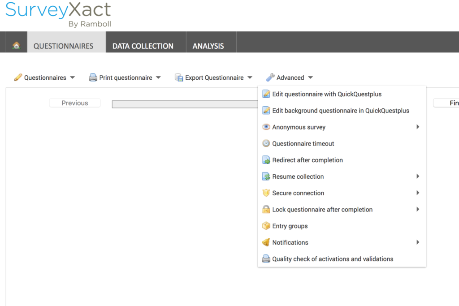Open the Anonymous survey menu entry

342,127
